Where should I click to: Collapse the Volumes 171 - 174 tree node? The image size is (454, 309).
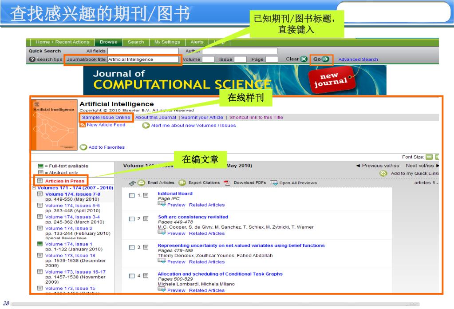(x=34, y=188)
